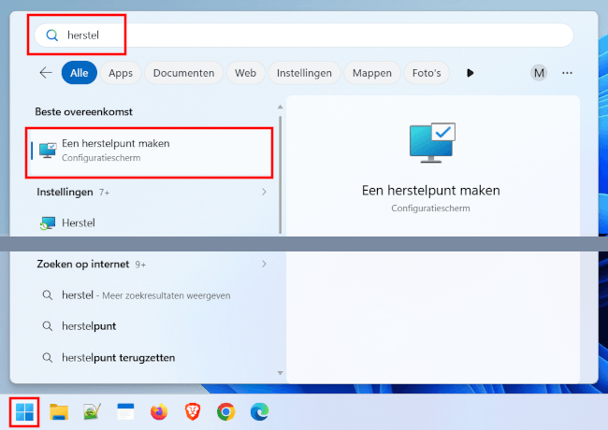Launch File Explorer from the taskbar
The image size is (608, 430).
(59, 412)
